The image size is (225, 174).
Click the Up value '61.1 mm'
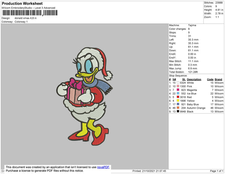(x=193, y=47)
